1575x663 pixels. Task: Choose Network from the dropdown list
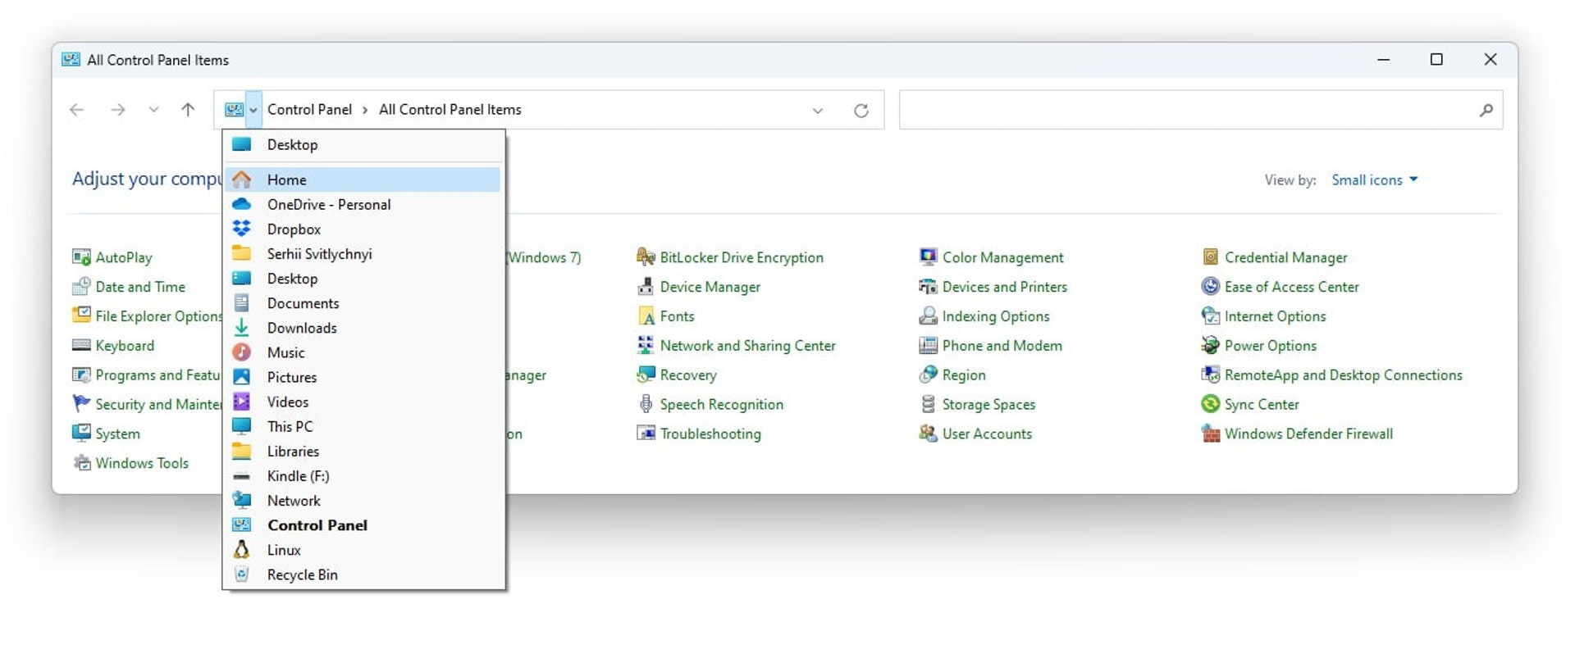(x=363, y=501)
